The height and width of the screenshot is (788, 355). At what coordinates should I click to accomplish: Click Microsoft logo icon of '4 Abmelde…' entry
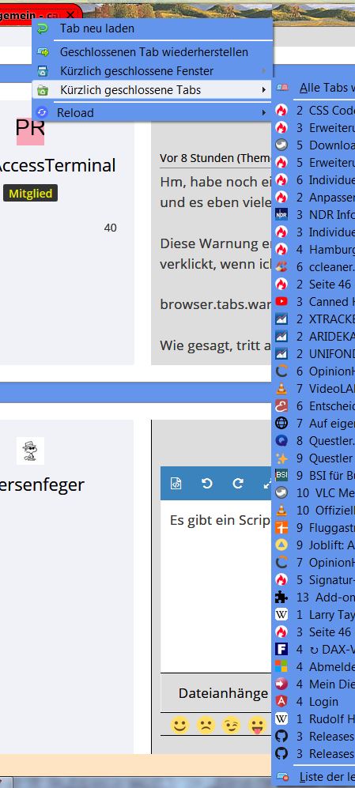pos(281,667)
